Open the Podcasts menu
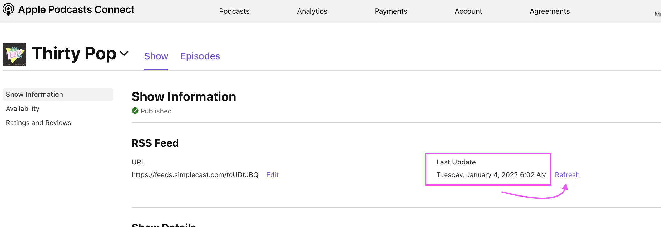 point(234,11)
